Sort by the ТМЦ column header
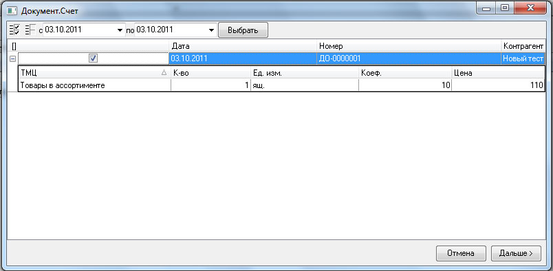This screenshot has width=553, height=271. (94, 73)
